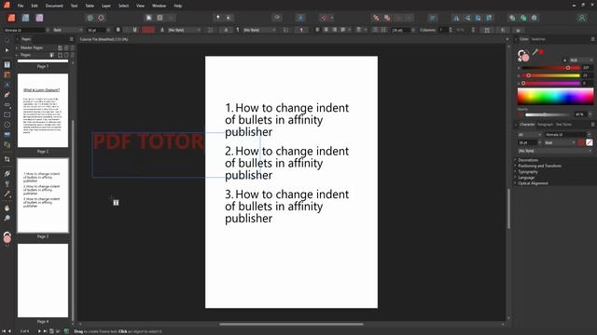Open the Table menu
Screen dimensions: 597x335
(x=90, y=6)
